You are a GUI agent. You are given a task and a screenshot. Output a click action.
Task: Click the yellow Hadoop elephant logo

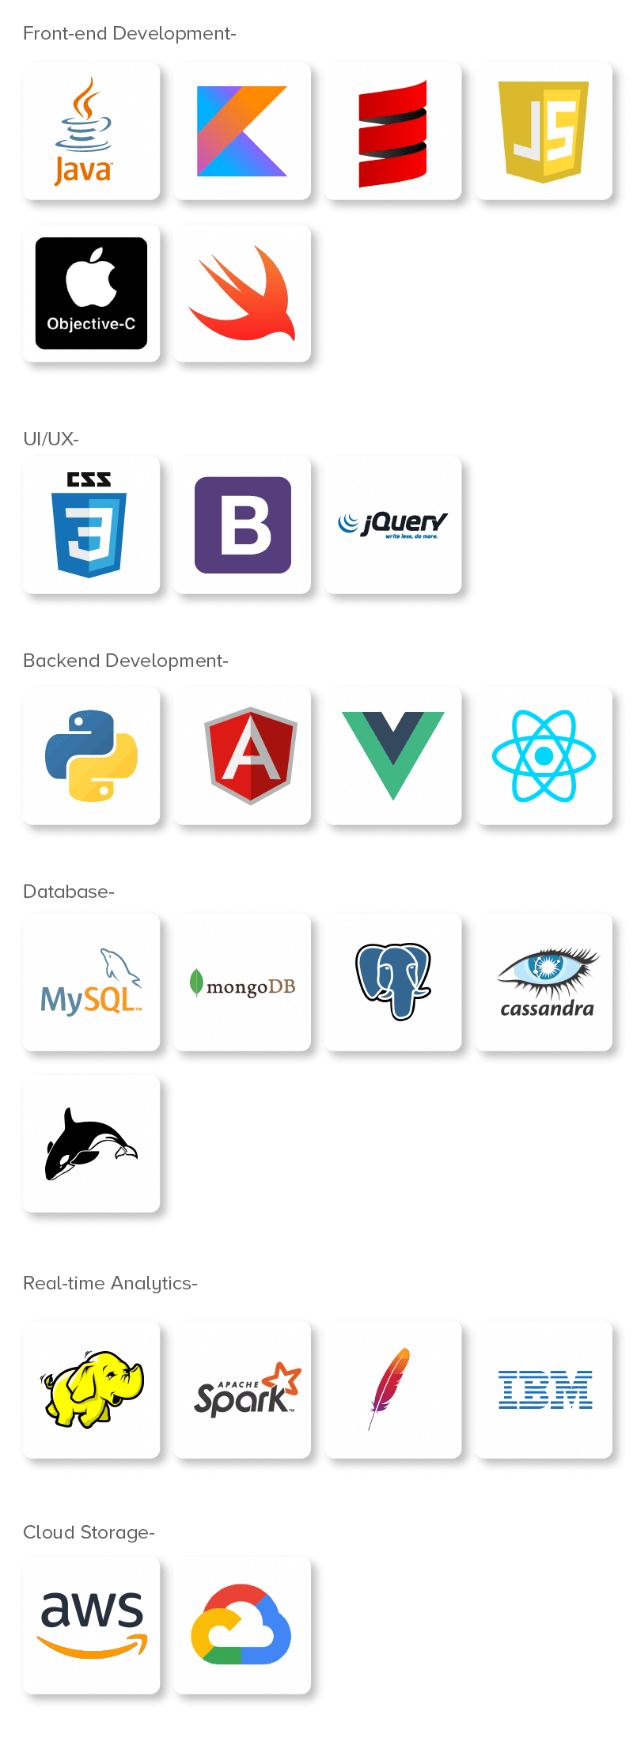click(x=92, y=1390)
